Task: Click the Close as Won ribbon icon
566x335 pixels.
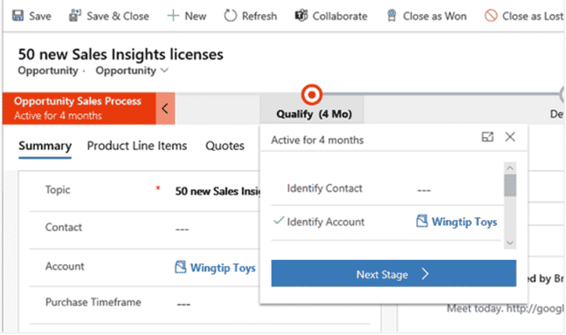Action: [391, 16]
